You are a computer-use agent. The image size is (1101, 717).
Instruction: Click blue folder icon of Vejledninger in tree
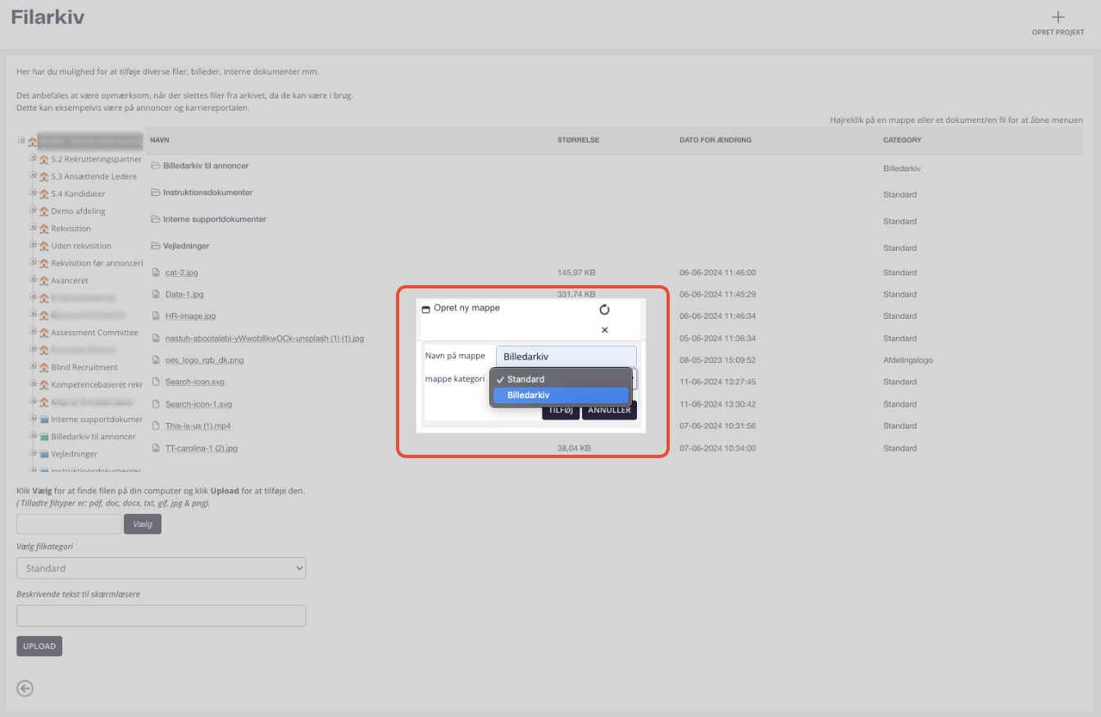pyautogui.click(x=44, y=454)
